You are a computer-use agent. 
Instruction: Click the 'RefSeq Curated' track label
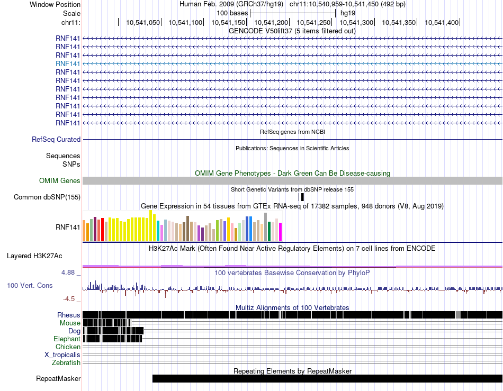[56, 139]
